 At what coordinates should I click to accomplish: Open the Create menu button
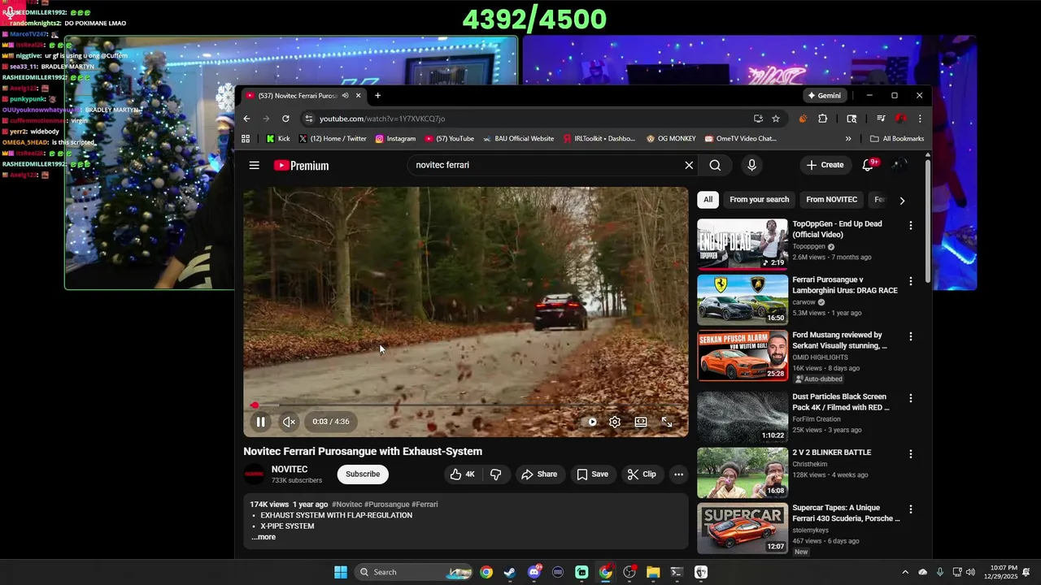825,165
